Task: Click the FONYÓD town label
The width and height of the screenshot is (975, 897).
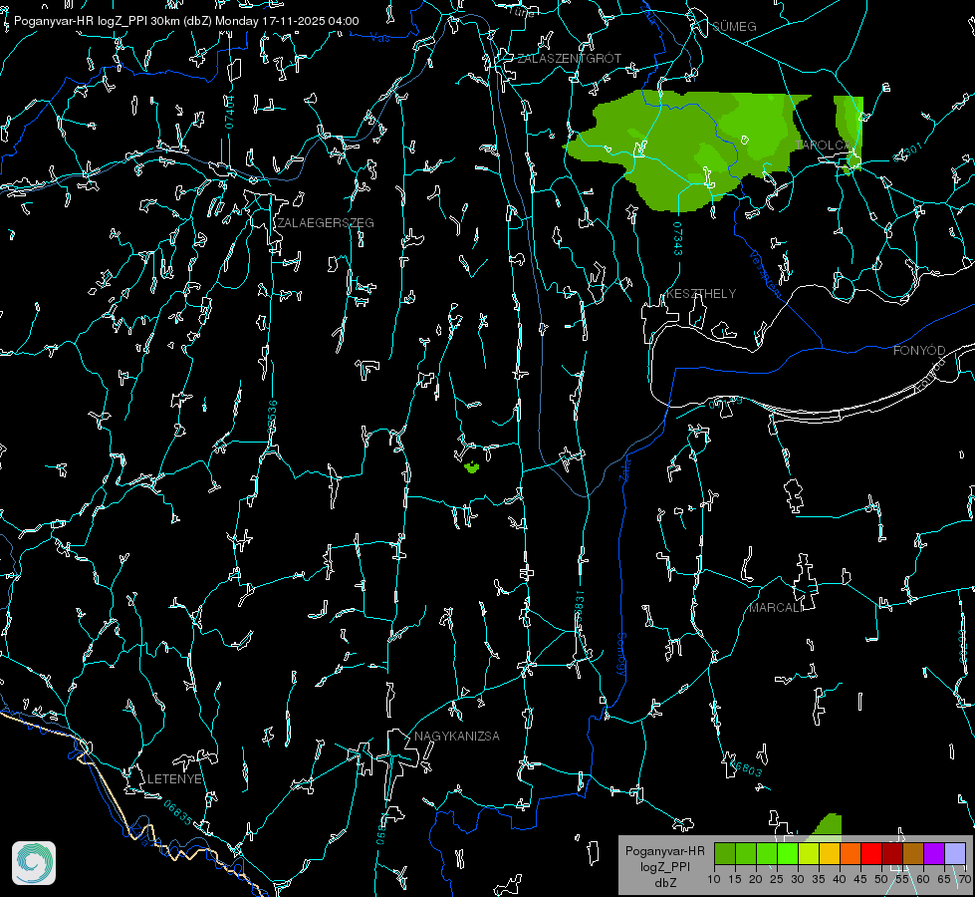Action: point(919,351)
